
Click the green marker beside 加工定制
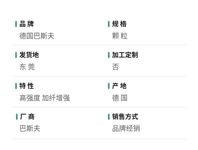pyautogui.click(x=109, y=55)
